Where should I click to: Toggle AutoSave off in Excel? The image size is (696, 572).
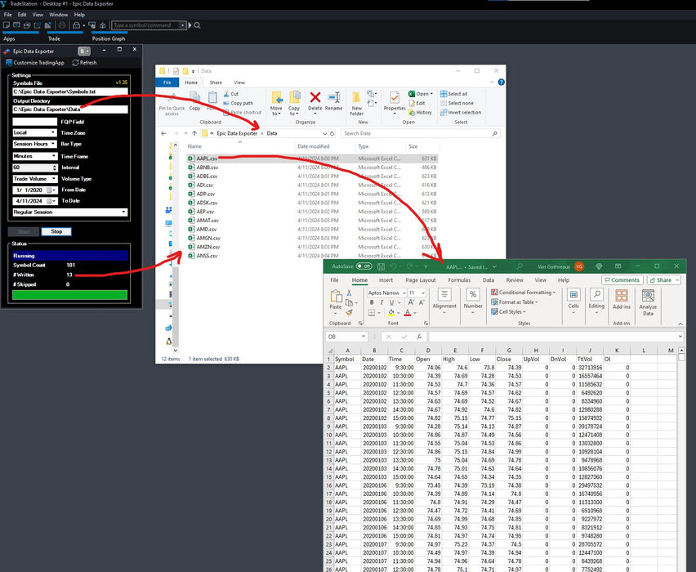point(365,265)
